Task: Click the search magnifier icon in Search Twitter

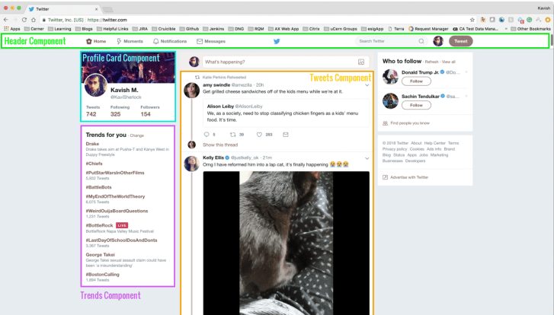Action: coord(421,41)
